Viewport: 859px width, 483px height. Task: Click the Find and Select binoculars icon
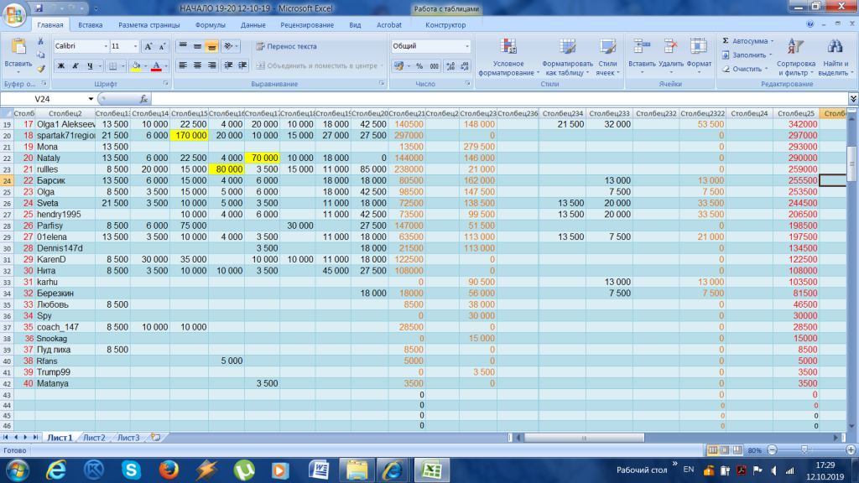833,56
